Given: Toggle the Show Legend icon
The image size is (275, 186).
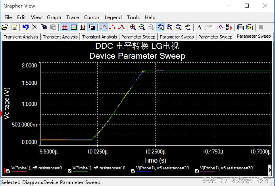Looking at the screenshot, I should [74, 27].
